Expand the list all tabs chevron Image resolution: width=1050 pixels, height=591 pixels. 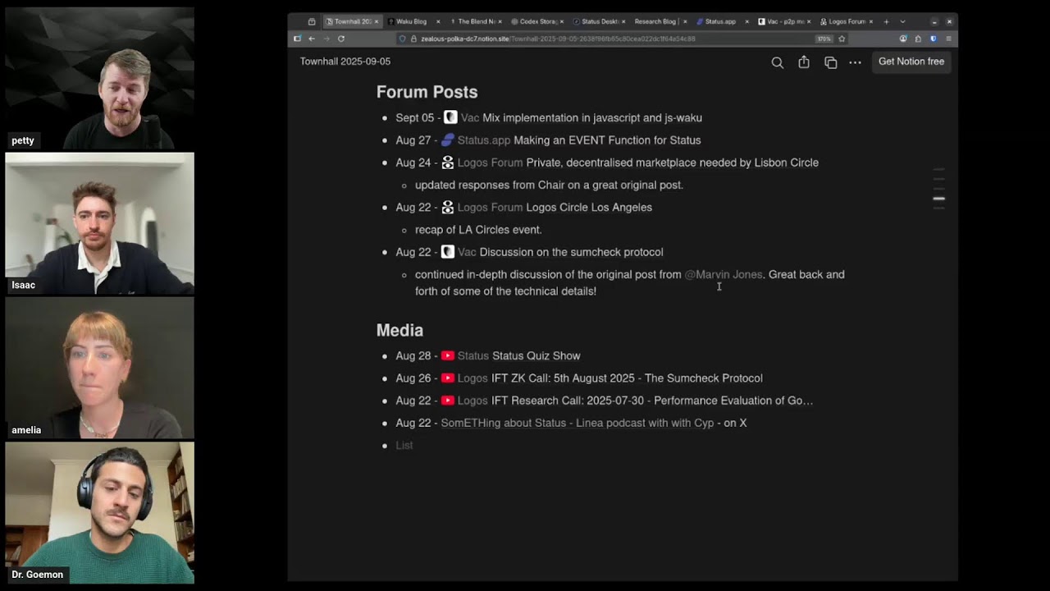pyautogui.click(x=902, y=21)
